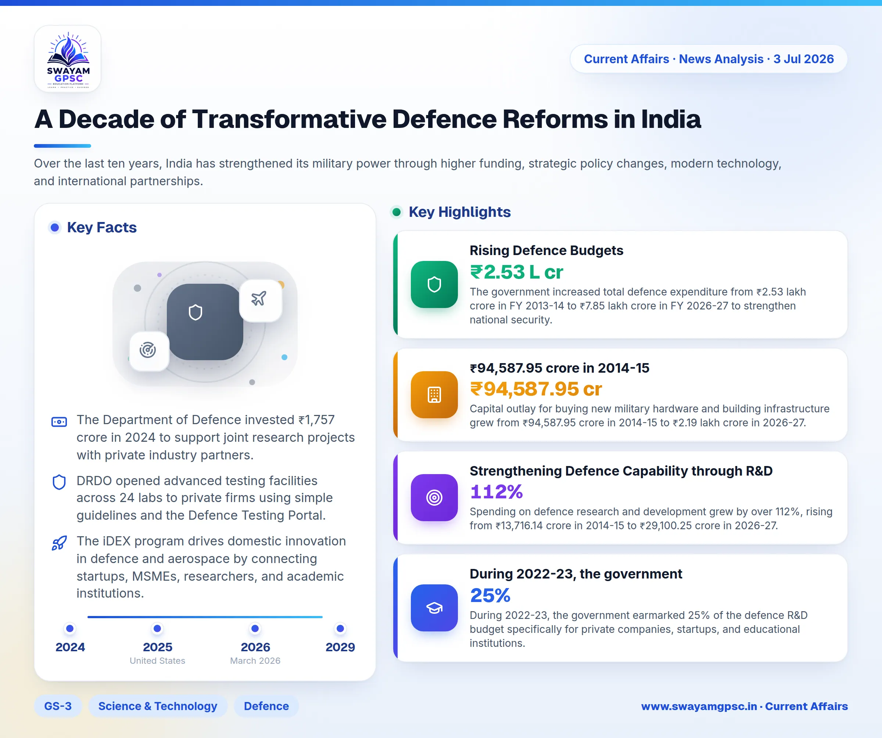Click the '₹94,587.95 crore in 2014-15' card title
This screenshot has height=738, width=882.
[559, 368]
